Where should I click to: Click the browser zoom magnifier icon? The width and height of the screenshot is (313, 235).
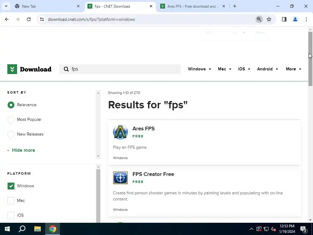click(259, 19)
